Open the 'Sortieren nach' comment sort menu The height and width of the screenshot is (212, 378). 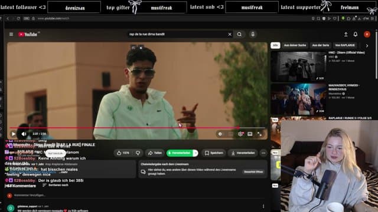point(56,185)
